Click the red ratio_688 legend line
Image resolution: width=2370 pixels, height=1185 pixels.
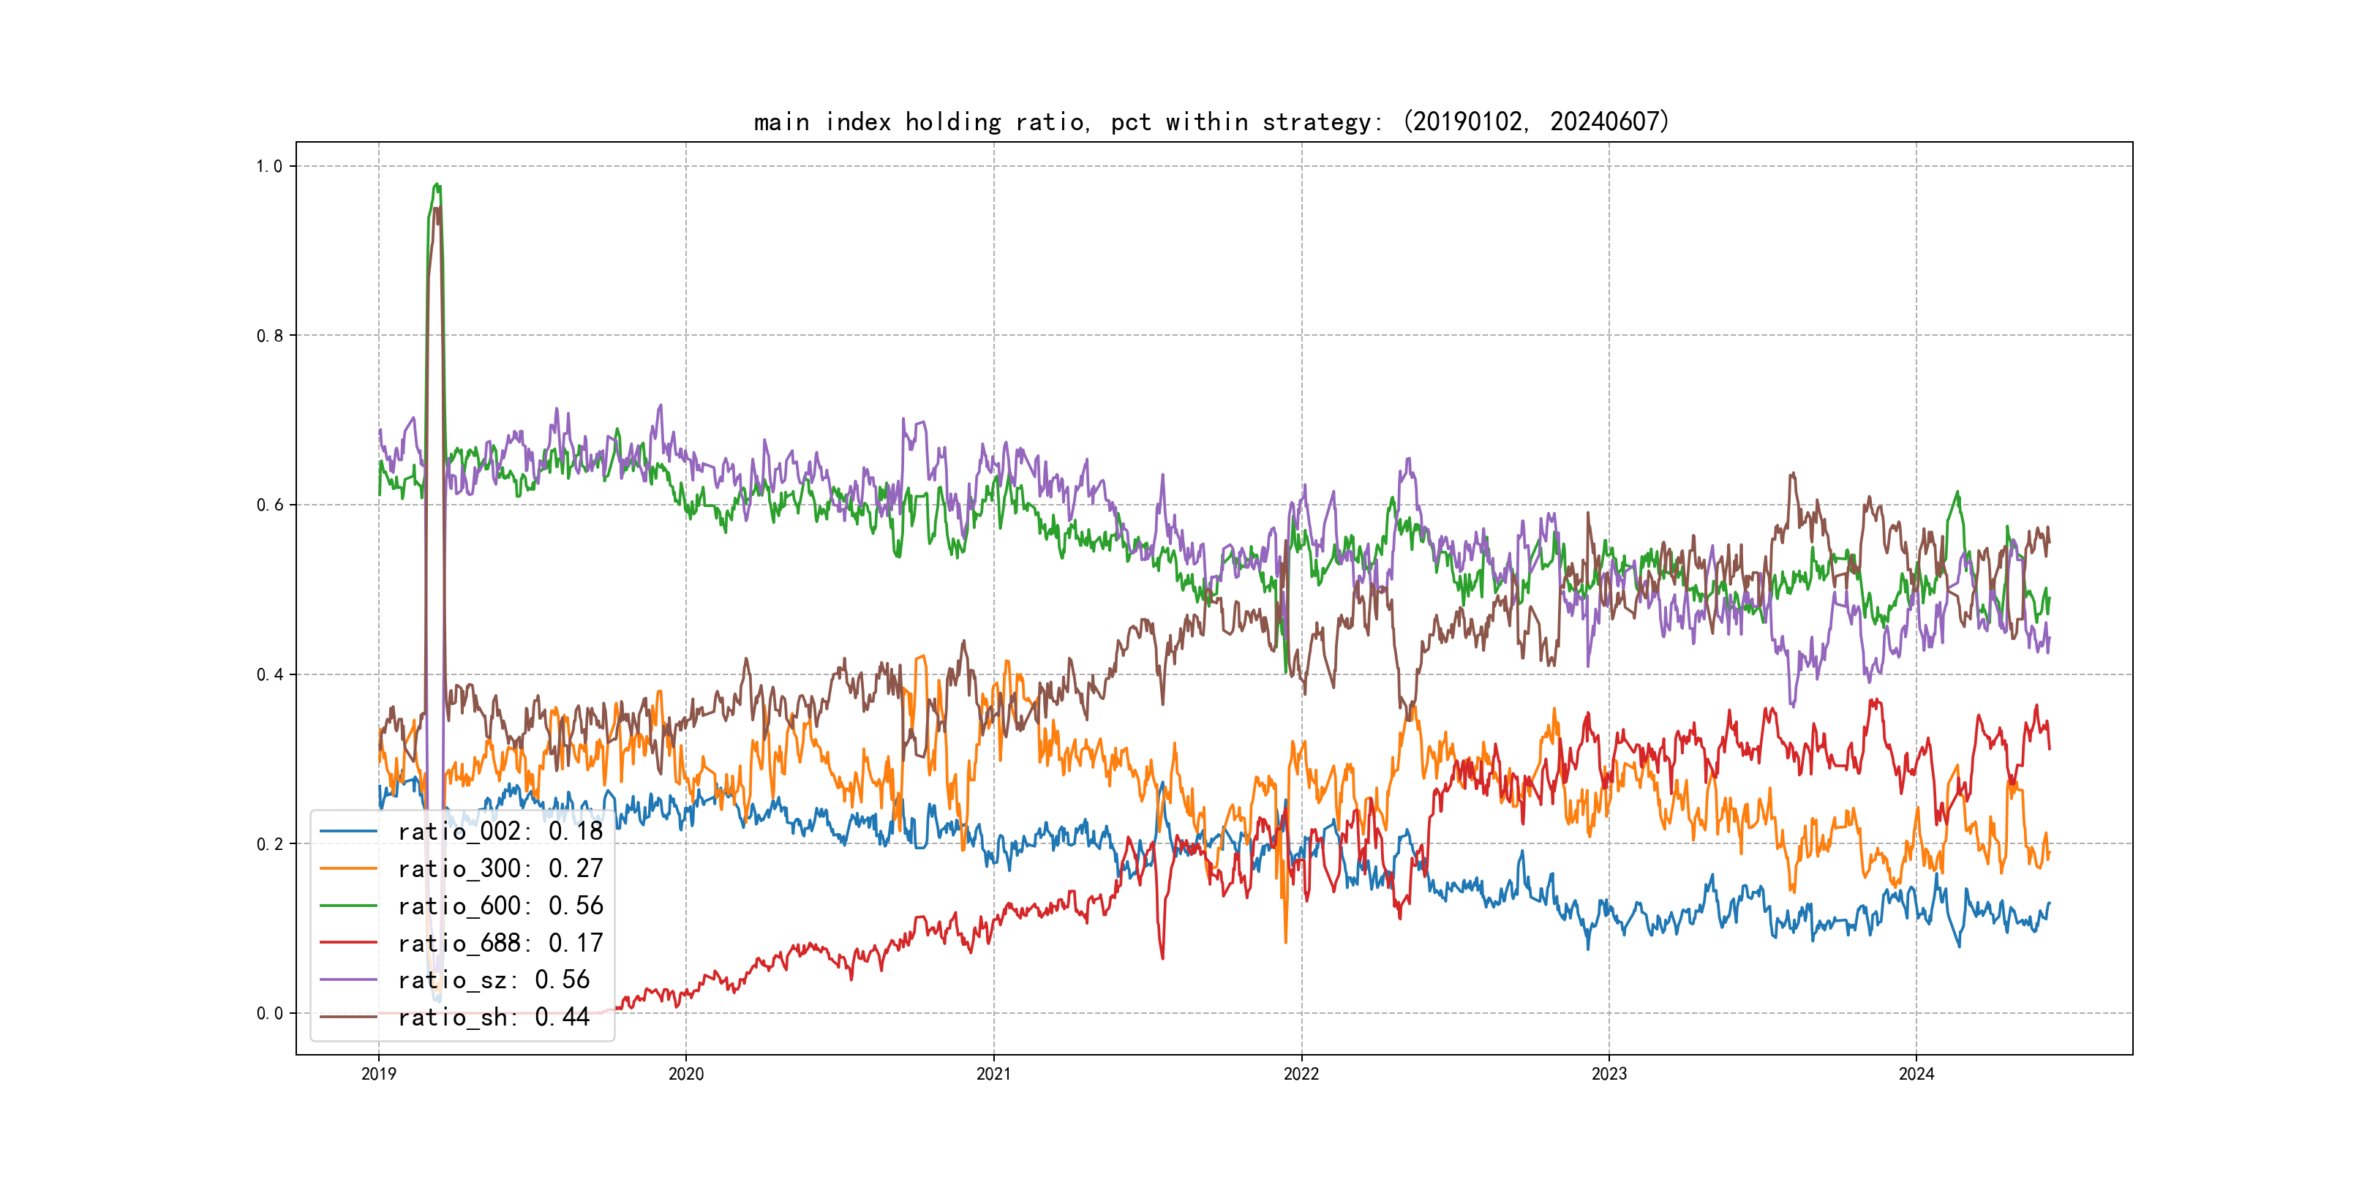point(349,943)
